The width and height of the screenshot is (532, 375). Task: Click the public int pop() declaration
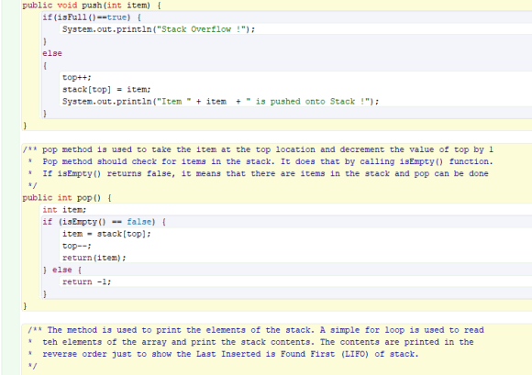(67, 198)
